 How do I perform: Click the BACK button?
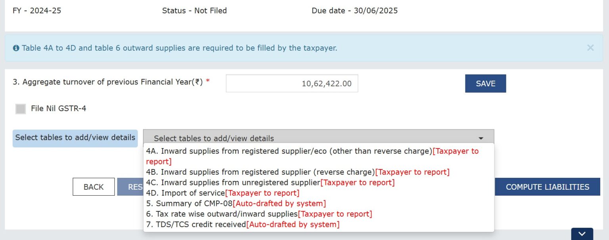click(x=94, y=187)
